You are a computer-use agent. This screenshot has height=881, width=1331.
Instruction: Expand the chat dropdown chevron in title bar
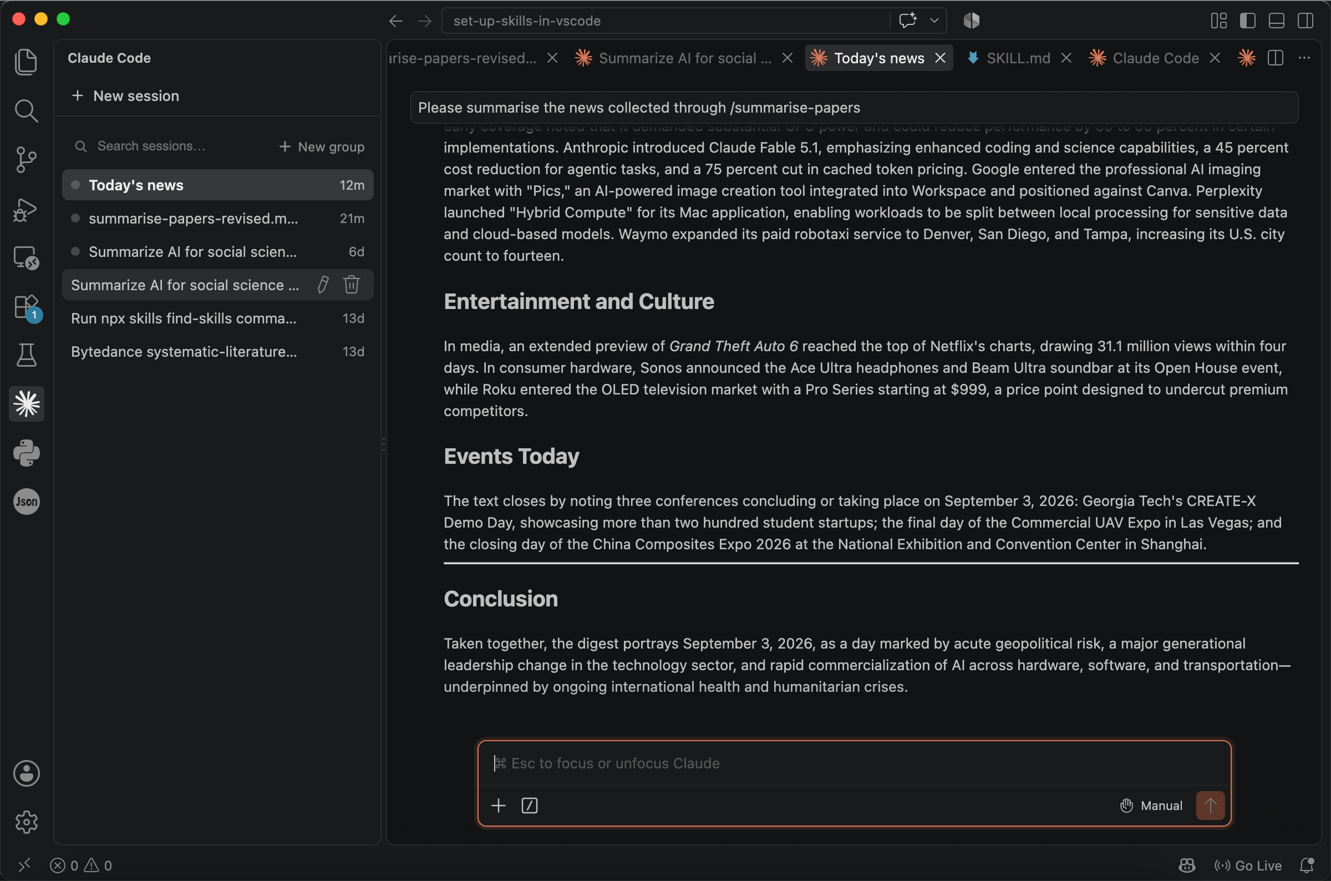934,21
